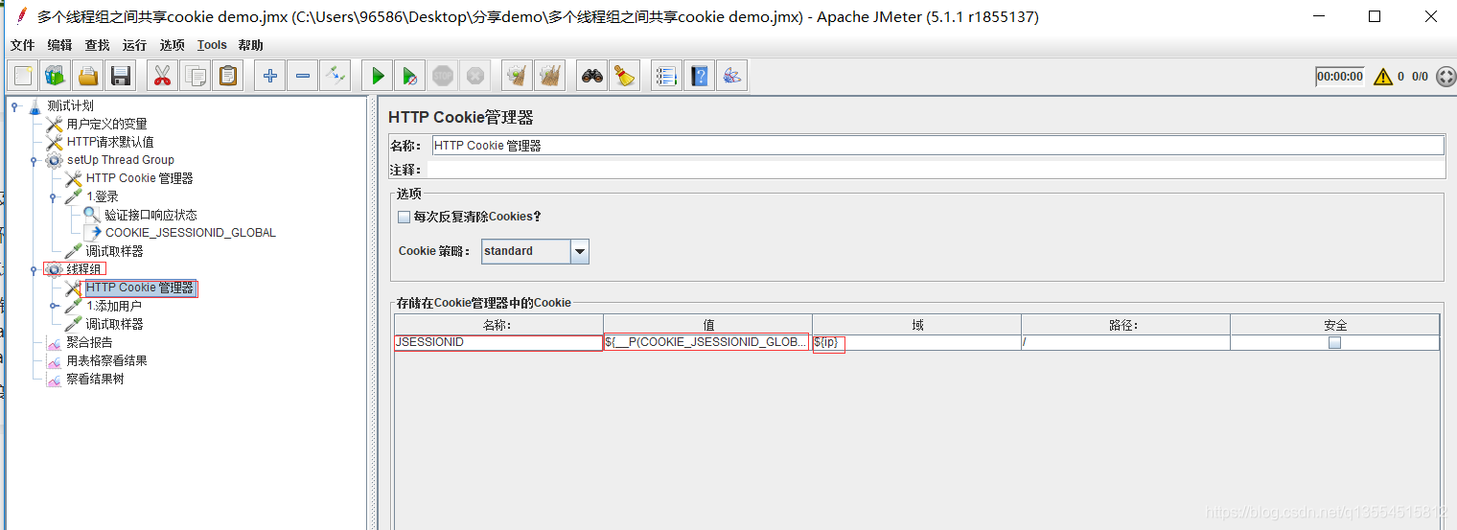Toggle the 安全 checkbox for JSESSIONID
This screenshot has height=530, width=1457.
(1334, 343)
